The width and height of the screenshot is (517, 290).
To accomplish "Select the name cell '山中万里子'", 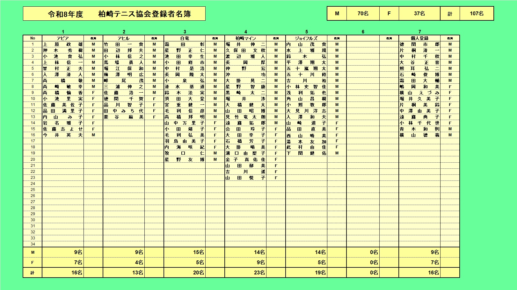I will [x=185, y=123].
